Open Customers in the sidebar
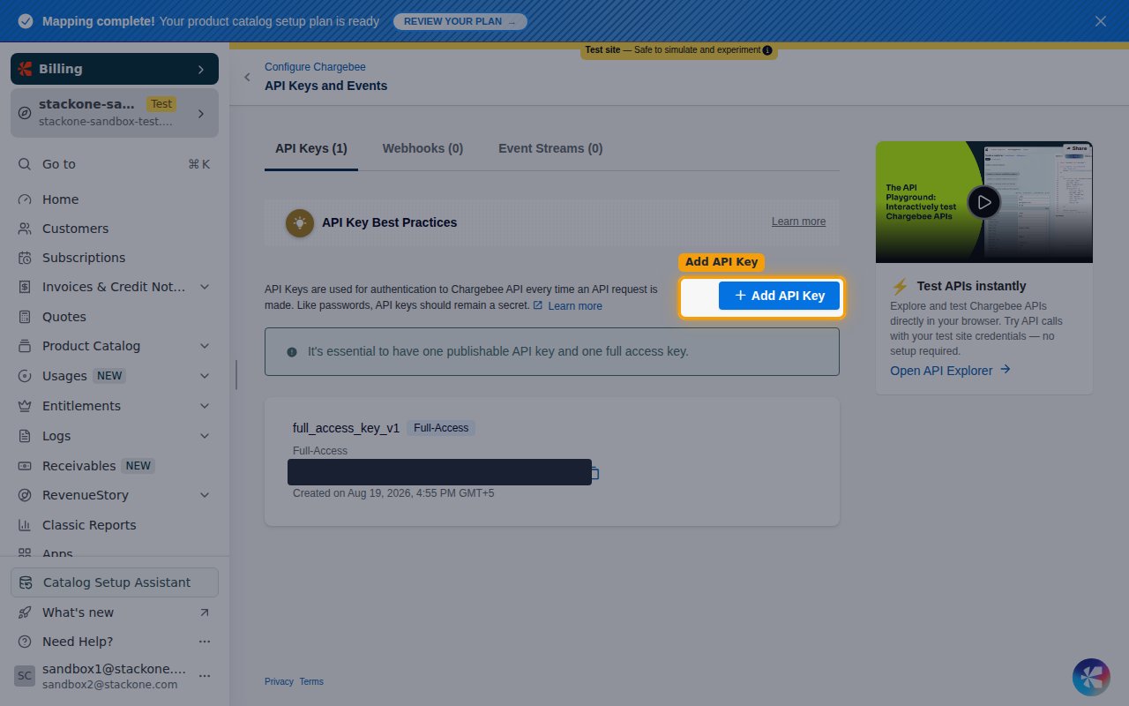Image resolution: width=1129 pixels, height=706 pixels. tap(75, 229)
